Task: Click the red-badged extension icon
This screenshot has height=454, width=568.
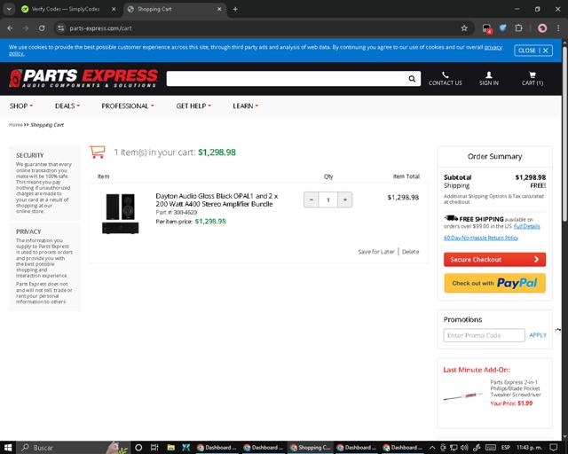Action: tap(486, 28)
